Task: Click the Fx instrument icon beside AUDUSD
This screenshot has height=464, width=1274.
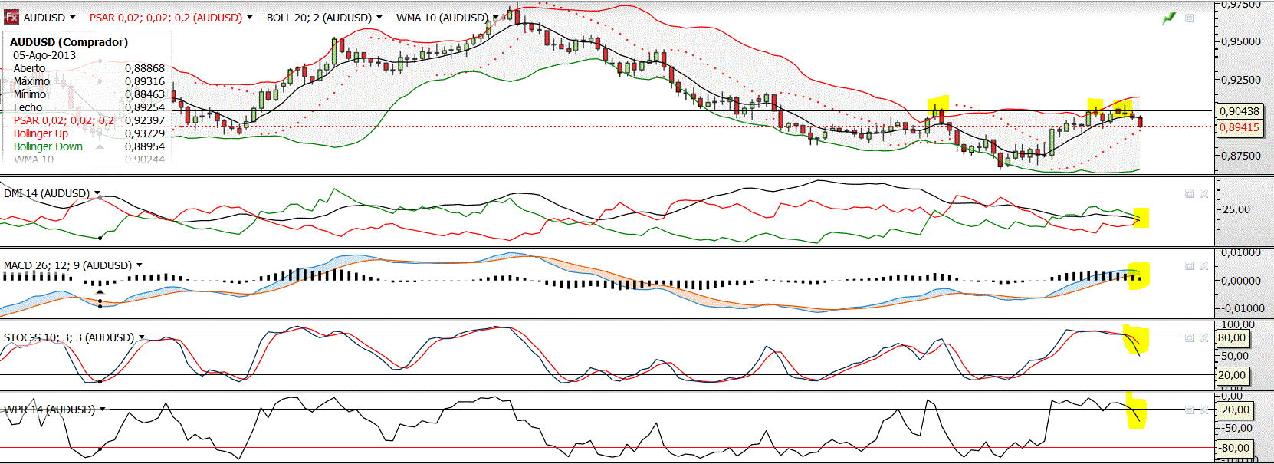Action: 11,17
